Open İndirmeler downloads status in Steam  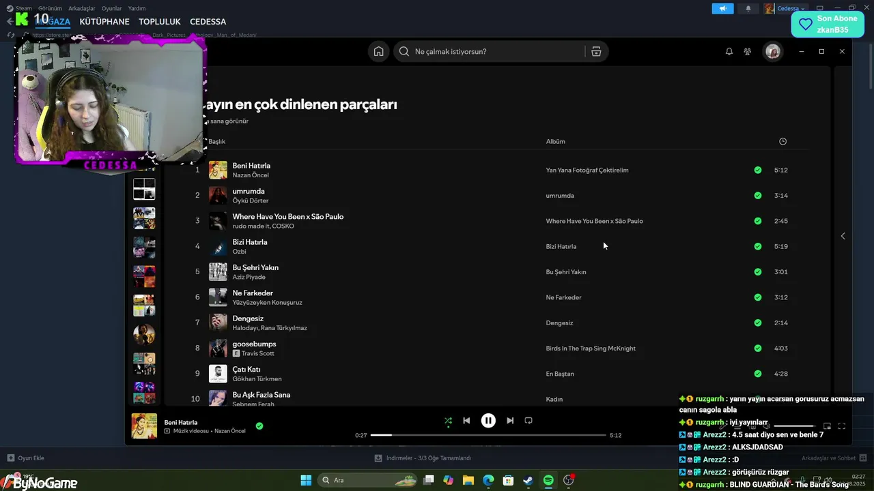click(x=423, y=458)
